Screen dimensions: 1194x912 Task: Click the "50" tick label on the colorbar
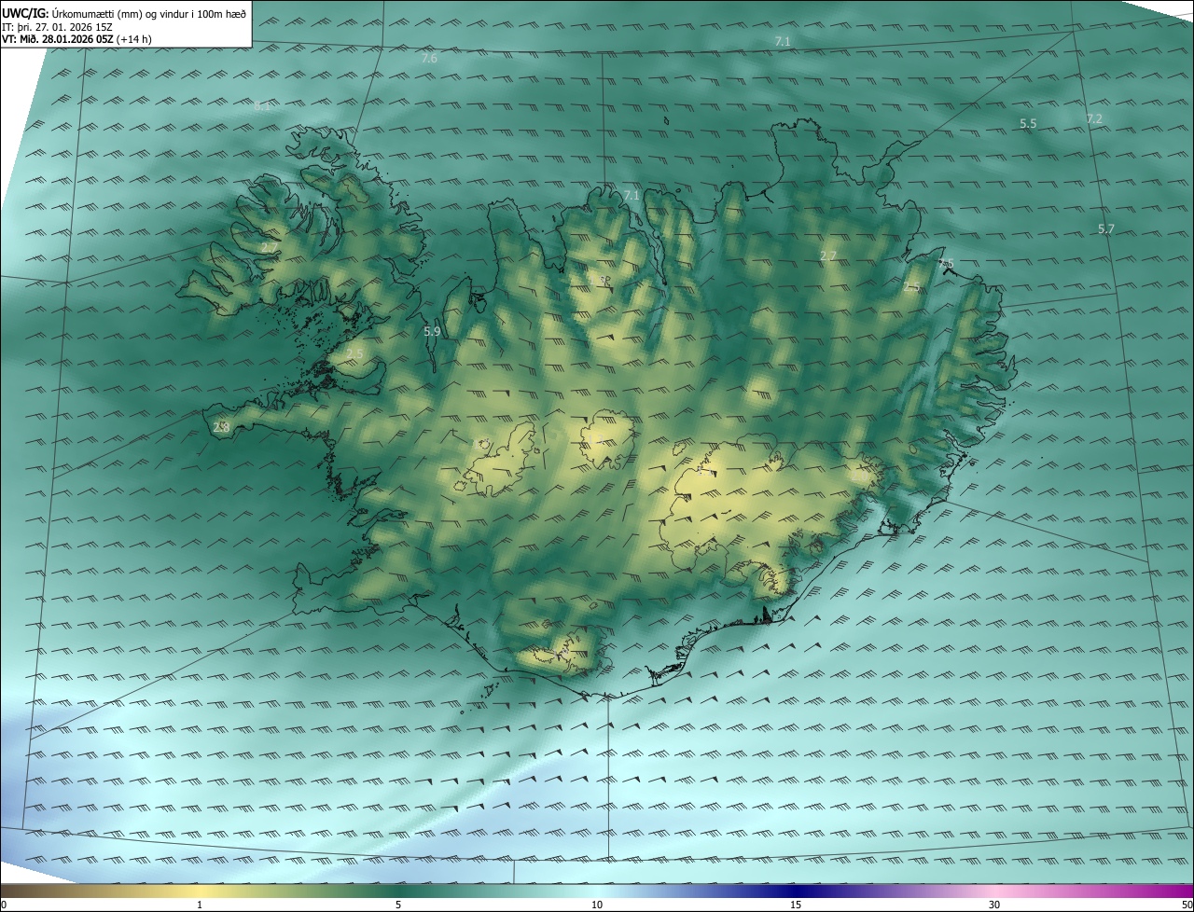click(x=1187, y=905)
